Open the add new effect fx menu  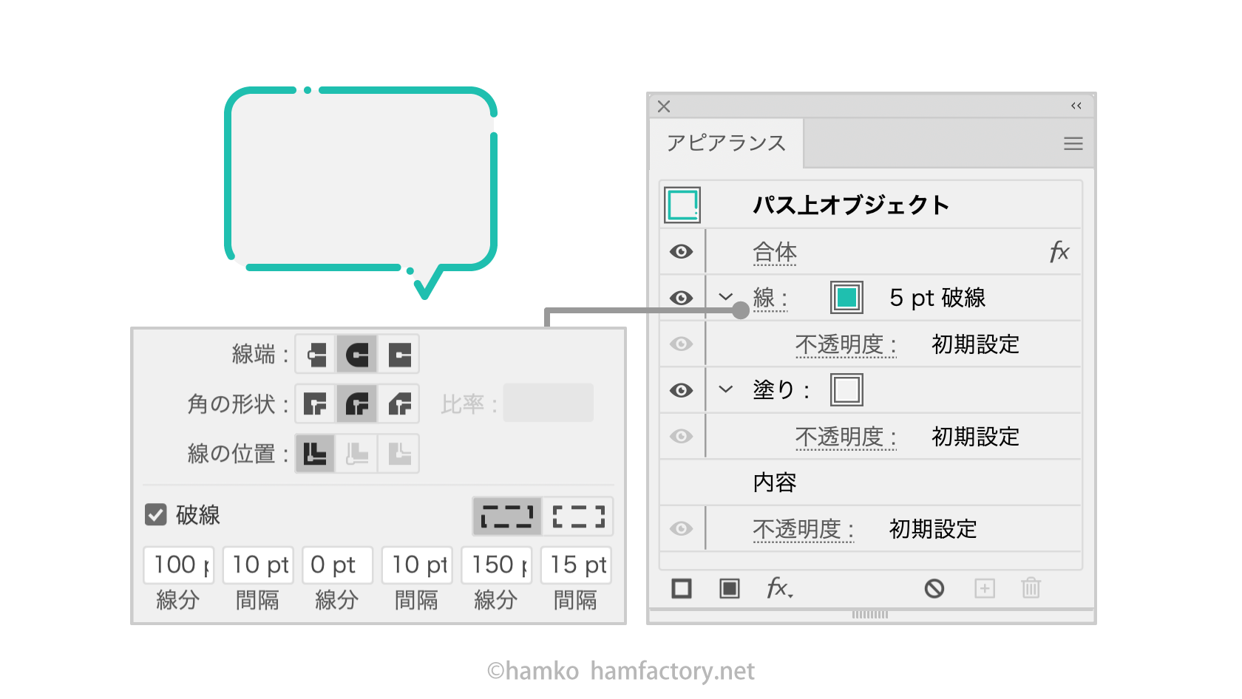tap(779, 588)
